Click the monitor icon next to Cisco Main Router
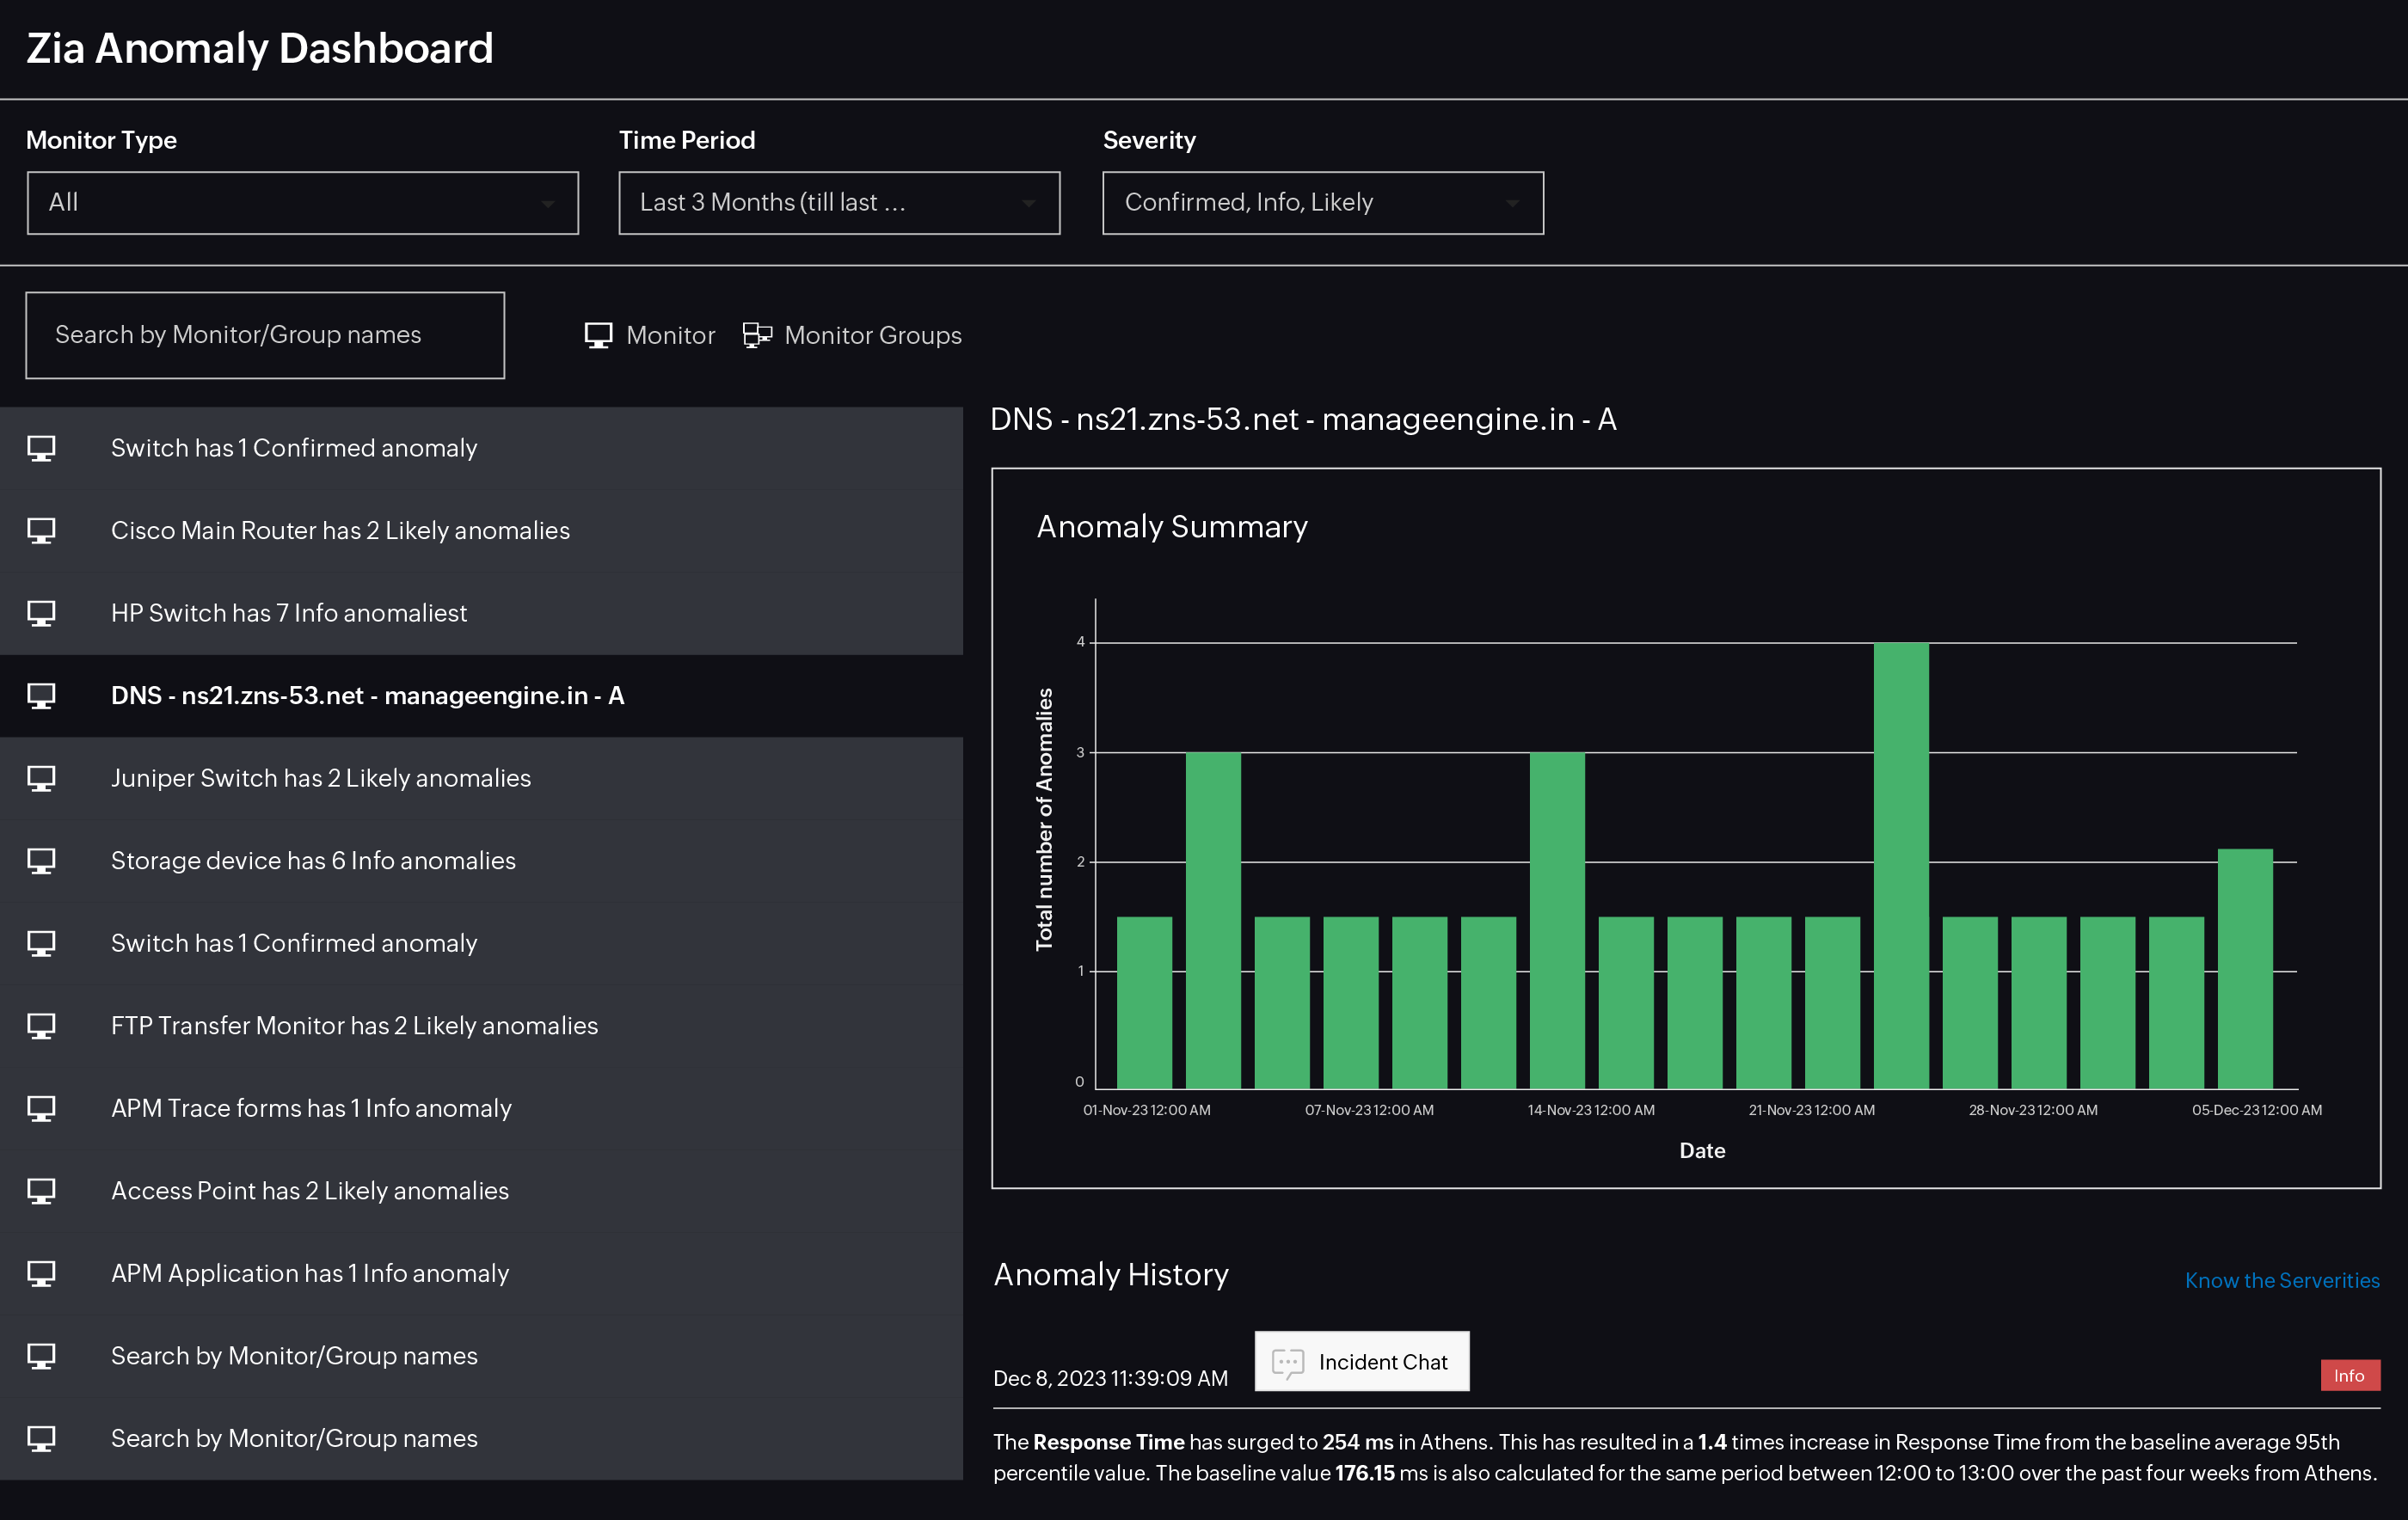Image resolution: width=2408 pixels, height=1520 pixels. pos(41,530)
